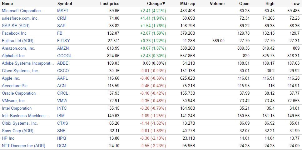Open SAP SE (ADR) company link
302x150 pixels.
tap(16, 26)
